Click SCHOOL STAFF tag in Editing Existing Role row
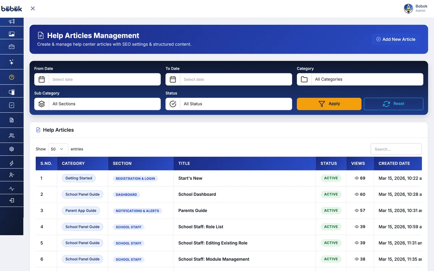This screenshot has height=271, width=434. [x=128, y=243]
